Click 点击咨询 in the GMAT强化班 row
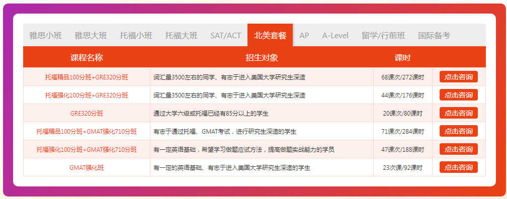Image resolution: width=507 pixels, height=199 pixels. 459,167
